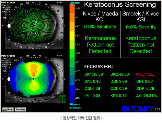Viewport: 162px width, 123px height.
Task: Click the '0.0% Severity' value
Action: 141,27
